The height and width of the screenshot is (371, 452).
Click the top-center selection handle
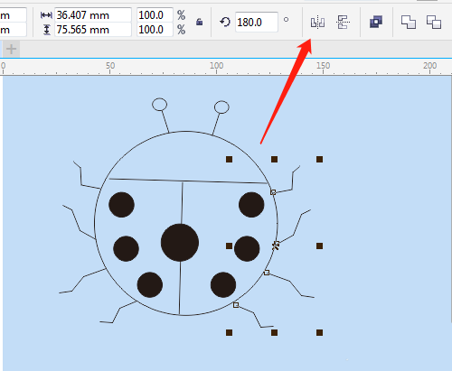[274, 159]
